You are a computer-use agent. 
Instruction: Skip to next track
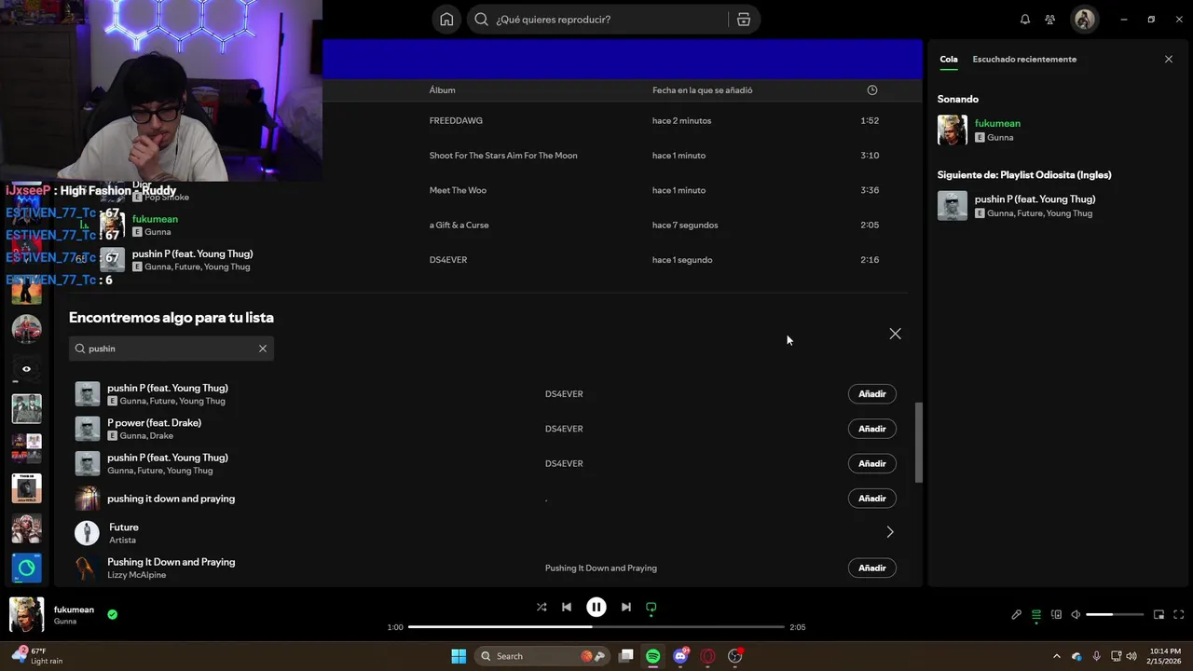click(626, 607)
